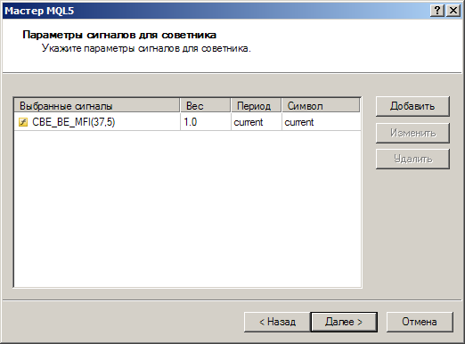Click the Выбранные сигналы column header
Screen dimensions: 465x344
pyautogui.click(x=97, y=106)
